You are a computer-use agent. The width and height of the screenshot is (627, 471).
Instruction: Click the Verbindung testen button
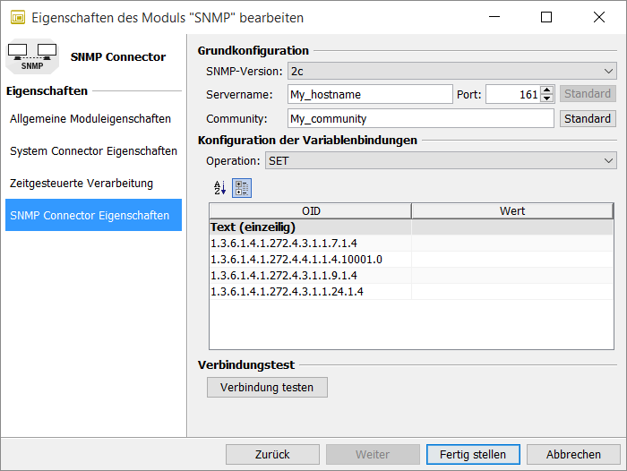267,387
